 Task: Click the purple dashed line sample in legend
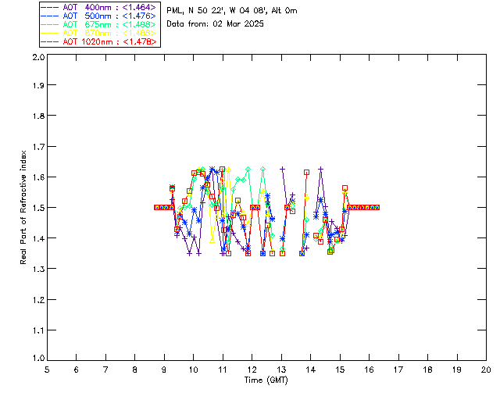[50, 7]
